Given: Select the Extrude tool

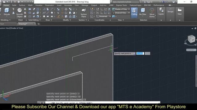Looking at the screenshot, I should (x=7, y=12).
